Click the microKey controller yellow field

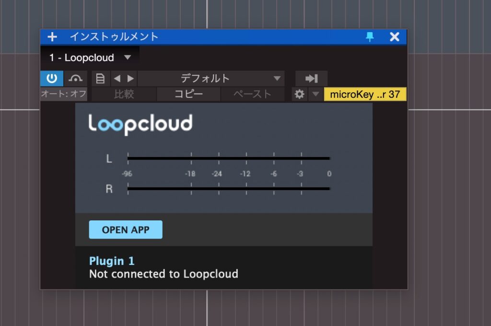(x=365, y=94)
